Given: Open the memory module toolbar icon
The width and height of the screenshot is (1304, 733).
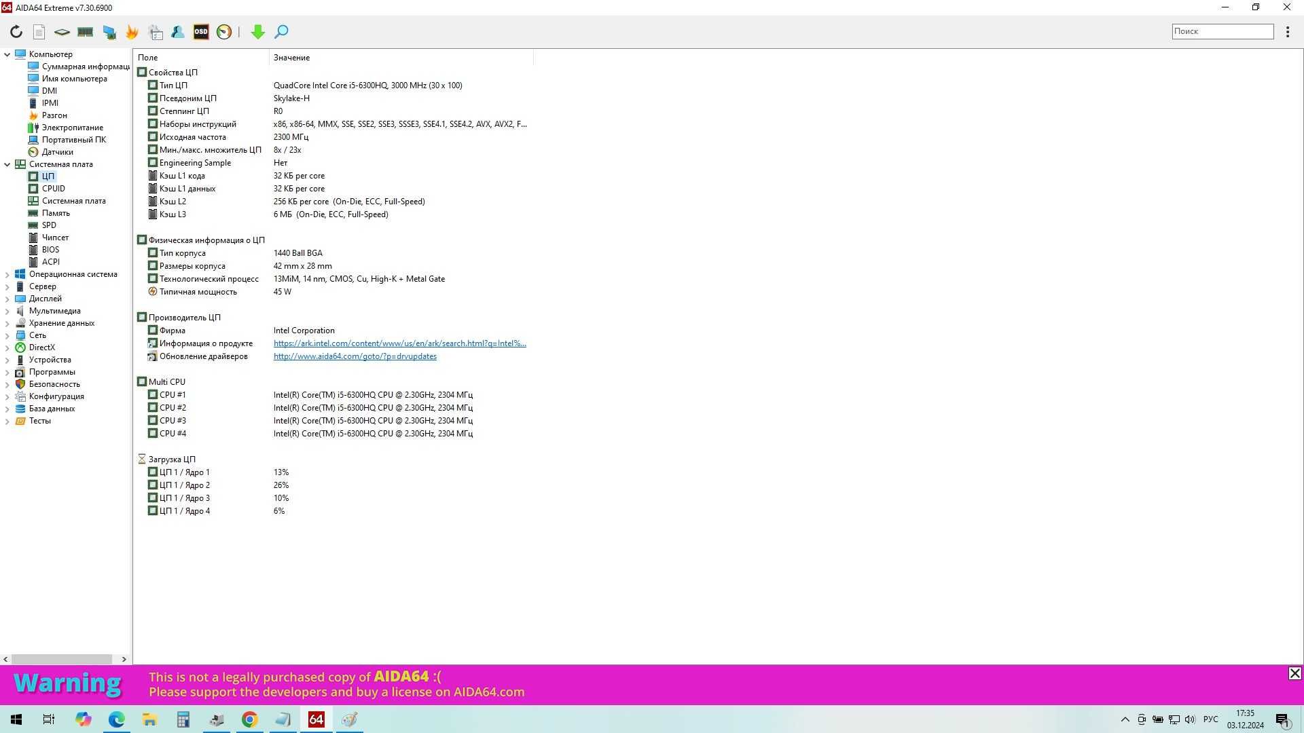Looking at the screenshot, I should pos(85,32).
